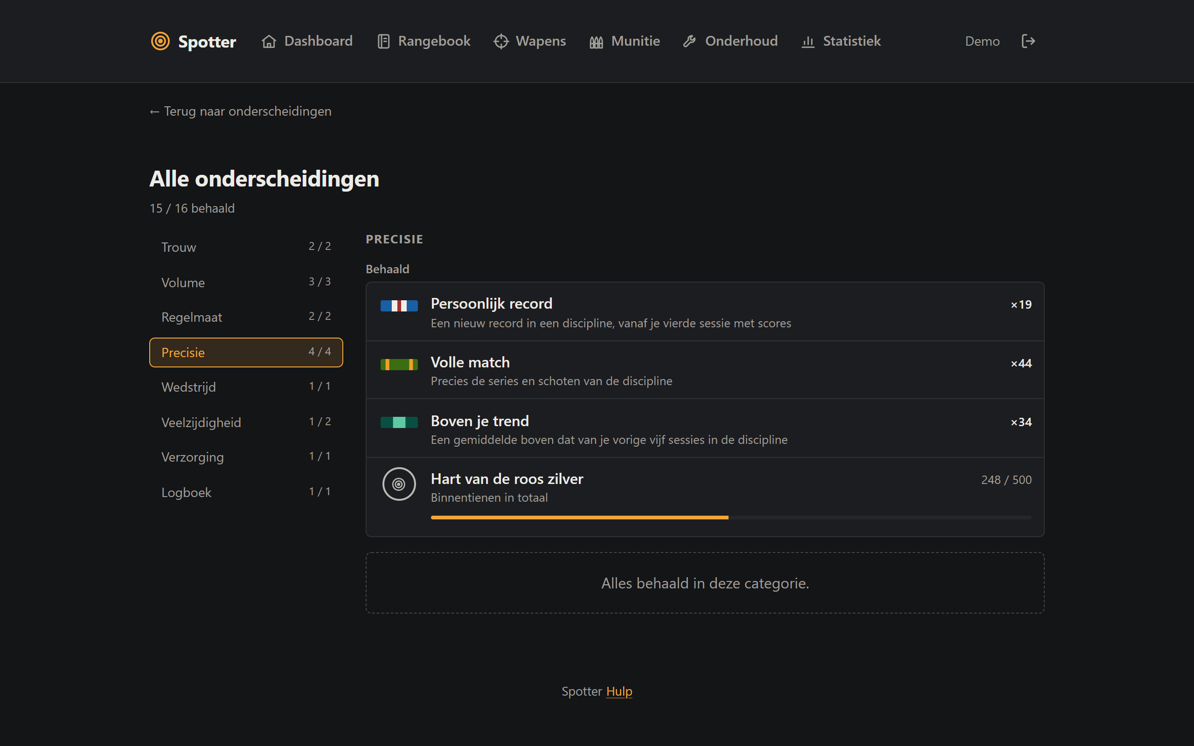Click the PRECISIE section heading
Image resolution: width=1194 pixels, height=746 pixels.
pos(394,239)
